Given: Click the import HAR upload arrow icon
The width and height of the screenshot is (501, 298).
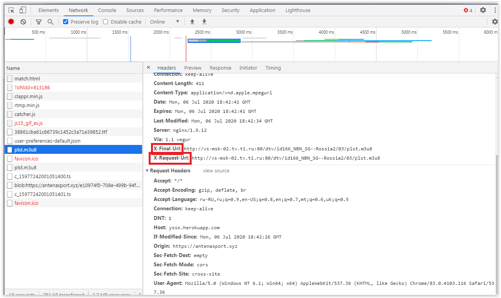Looking at the screenshot, I should pos(192,22).
